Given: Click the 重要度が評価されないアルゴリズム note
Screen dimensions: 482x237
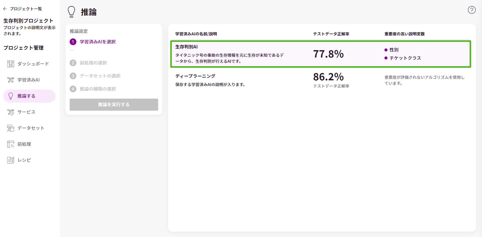Looking at the screenshot, I should click(424, 80).
